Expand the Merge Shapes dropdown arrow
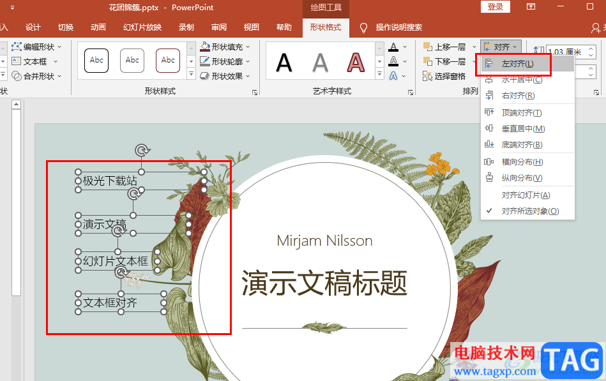Screen dimensions: 606x381 [x=59, y=76]
